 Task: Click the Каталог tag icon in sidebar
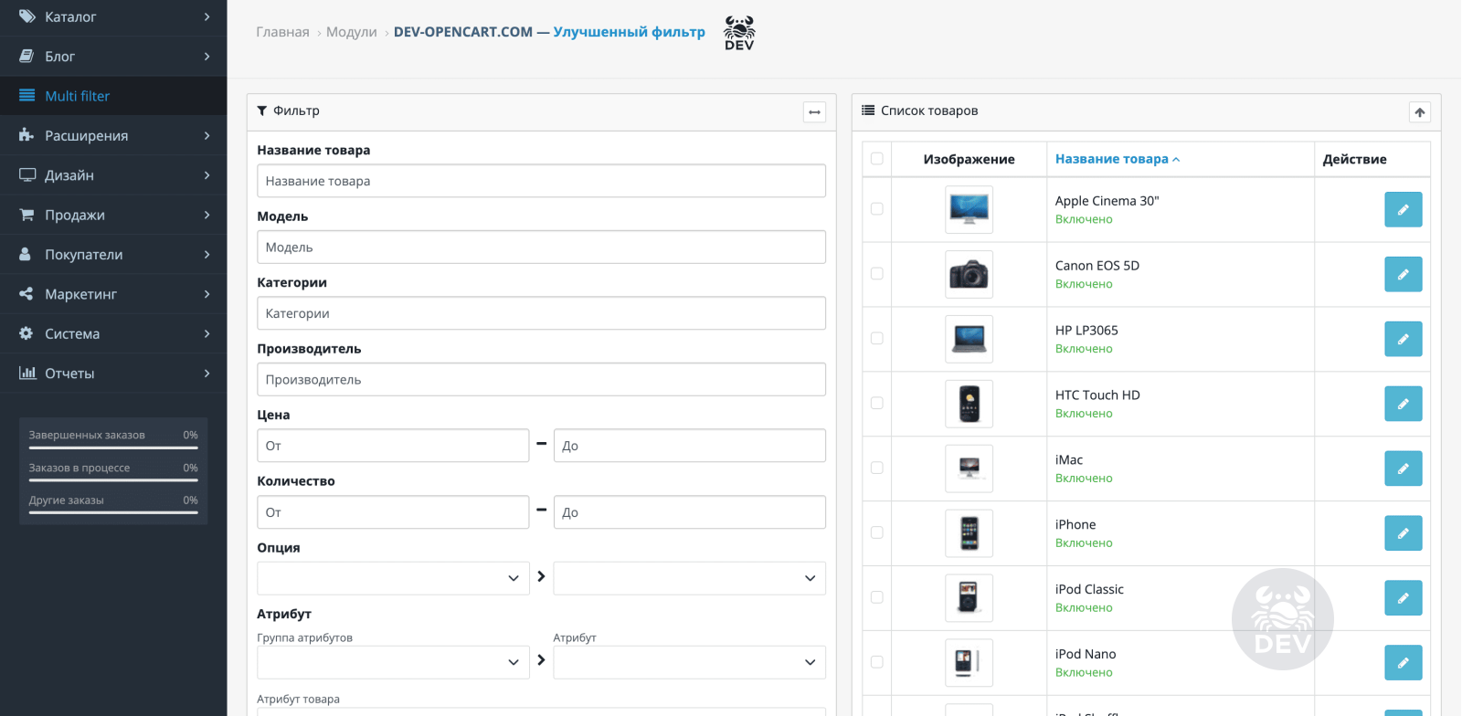click(x=27, y=16)
